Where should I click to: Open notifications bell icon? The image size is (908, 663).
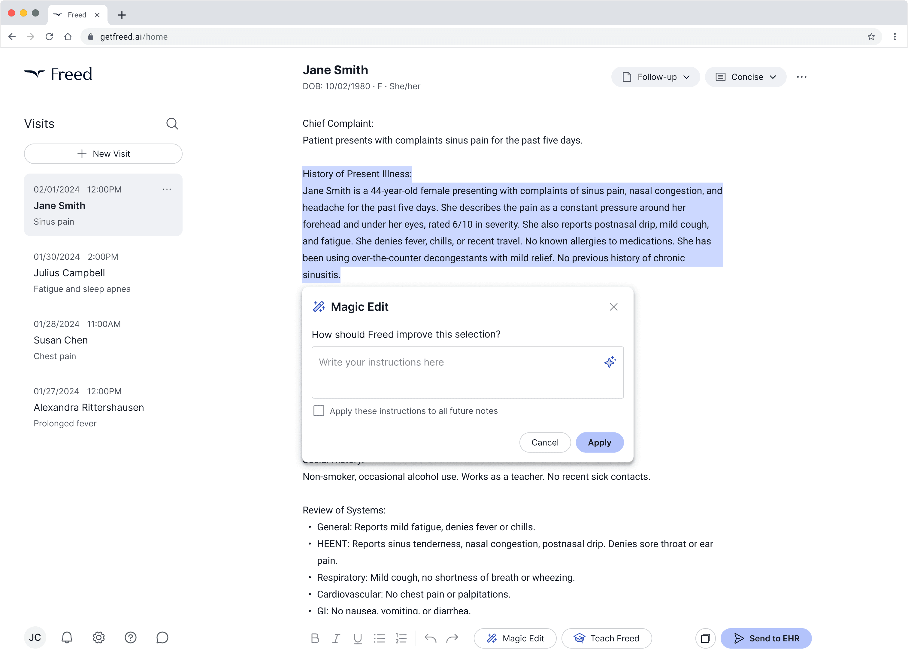pos(67,638)
